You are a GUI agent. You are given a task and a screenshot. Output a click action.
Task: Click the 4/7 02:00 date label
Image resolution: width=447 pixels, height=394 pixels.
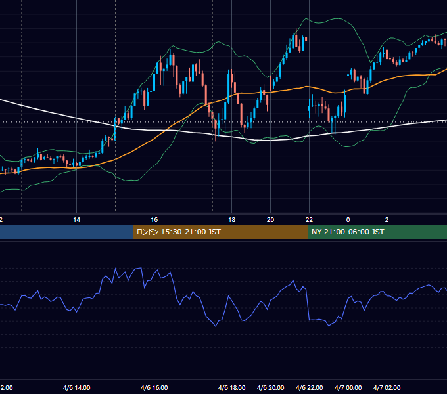point(387,387)
